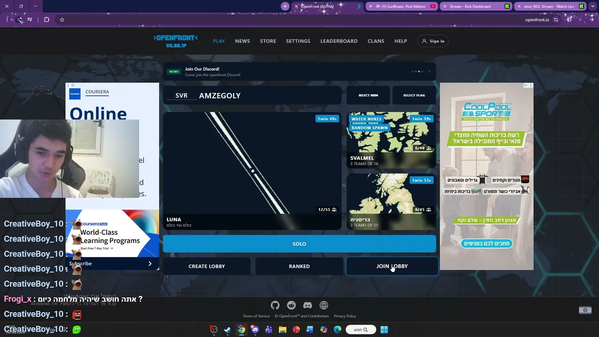Close the OpenFront (ALPHA) tab
Viewport: 599px width, 337px height.
click(x=296, y=7)
